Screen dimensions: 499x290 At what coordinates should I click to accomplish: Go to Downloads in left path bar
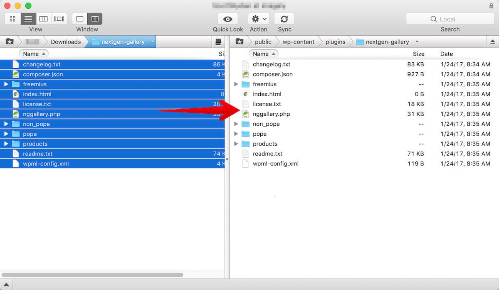66,41
